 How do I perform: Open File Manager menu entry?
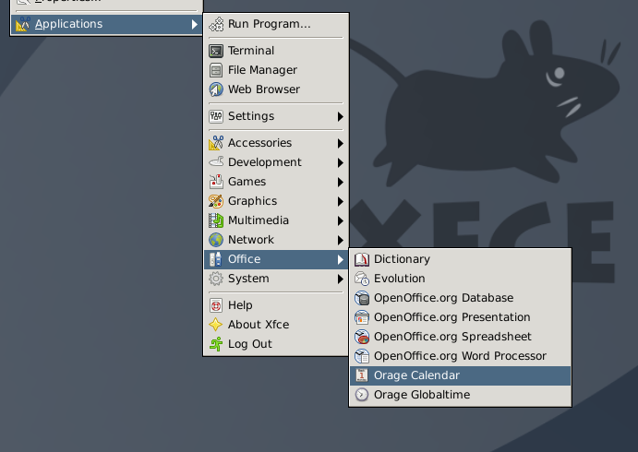(x=276, y=70)
